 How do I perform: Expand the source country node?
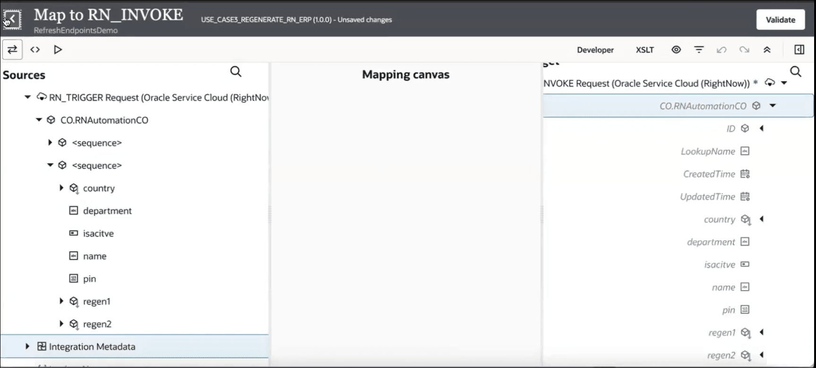61,188
